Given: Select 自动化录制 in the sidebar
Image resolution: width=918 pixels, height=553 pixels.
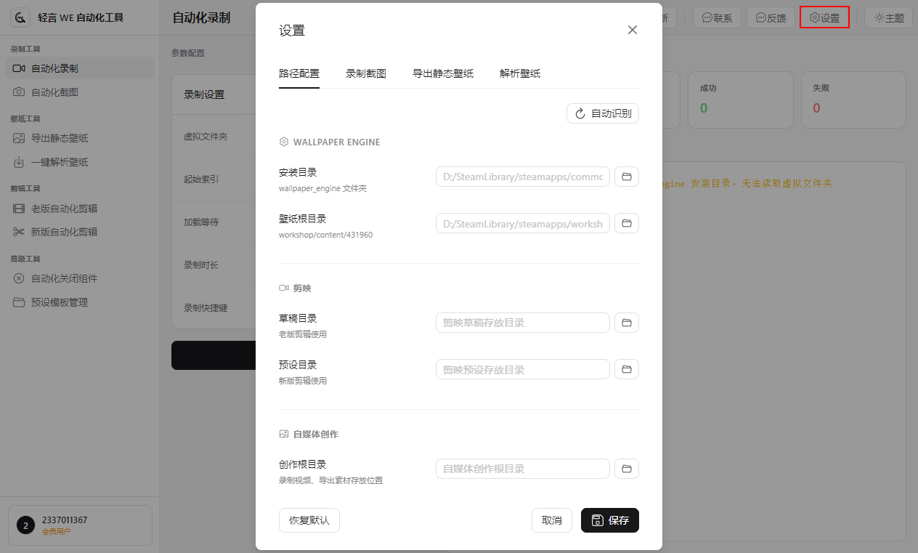Looking at the screenshot, I should (x=54, y=69).
